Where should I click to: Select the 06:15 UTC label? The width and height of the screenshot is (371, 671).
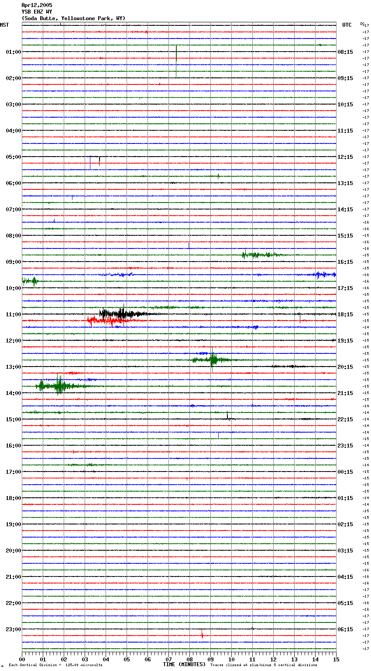click(345, 629)
